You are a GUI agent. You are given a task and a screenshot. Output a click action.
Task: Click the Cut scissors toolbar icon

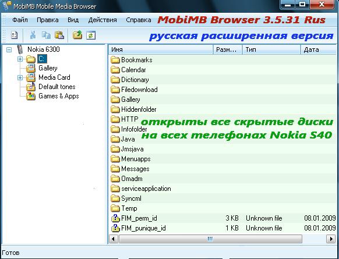coord(33,35)
